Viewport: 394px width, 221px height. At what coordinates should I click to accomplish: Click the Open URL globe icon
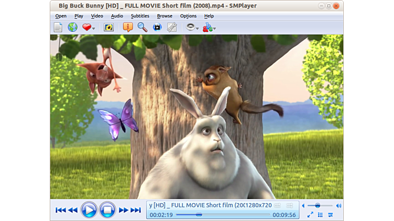click(72, 27)
